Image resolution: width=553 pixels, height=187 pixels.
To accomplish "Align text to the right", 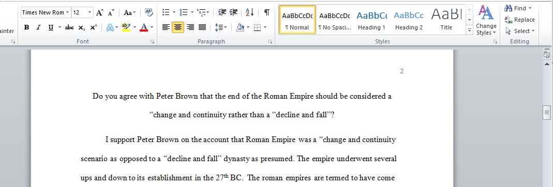I will pos(190,27).
